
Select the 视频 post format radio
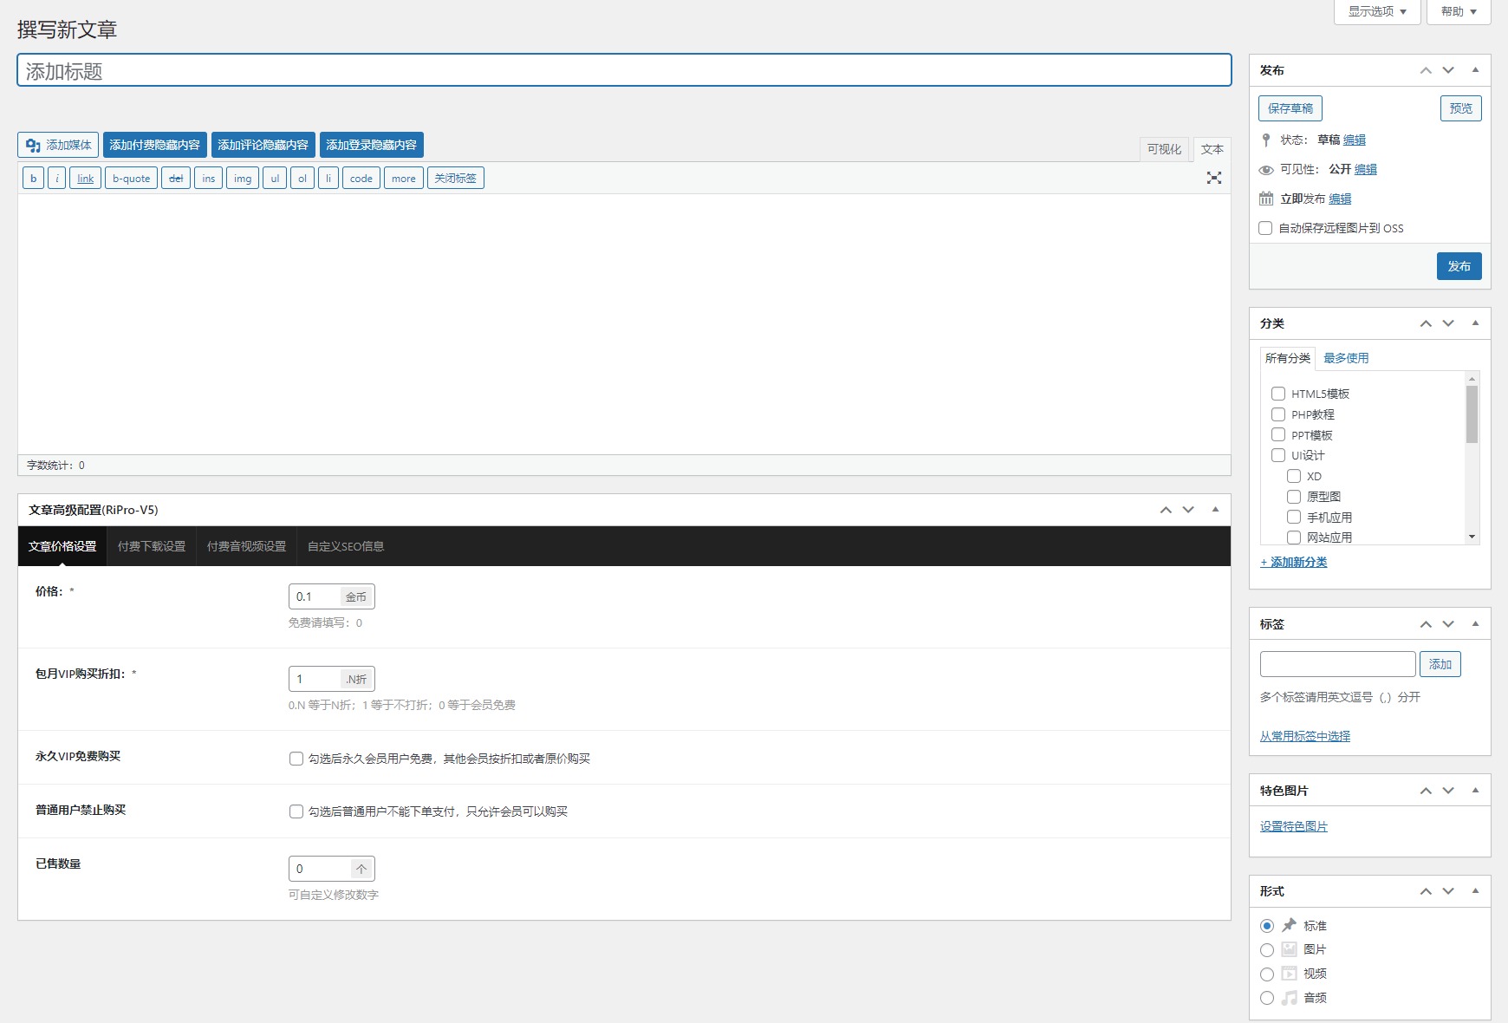click(1267, 974)
